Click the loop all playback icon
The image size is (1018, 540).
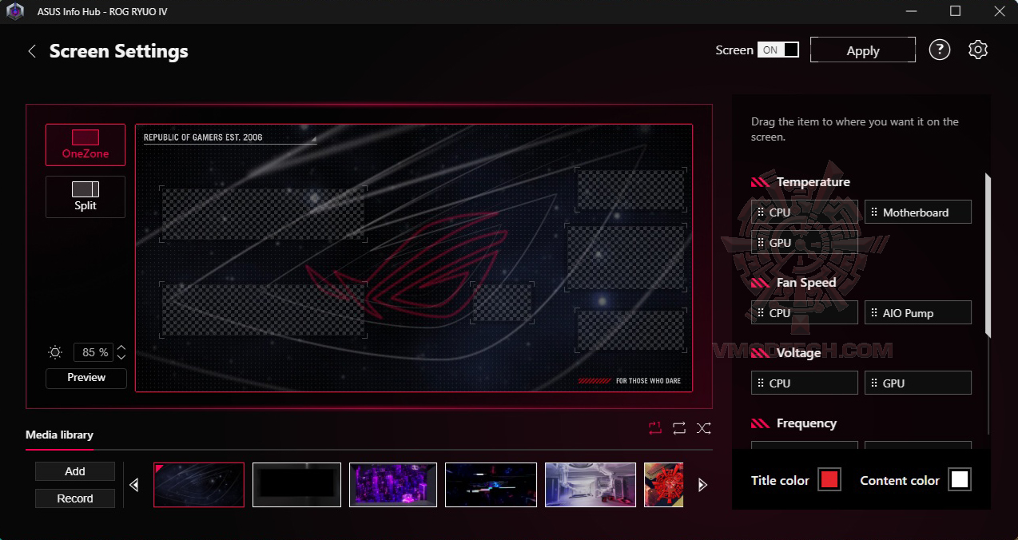(x=679, y=428)
